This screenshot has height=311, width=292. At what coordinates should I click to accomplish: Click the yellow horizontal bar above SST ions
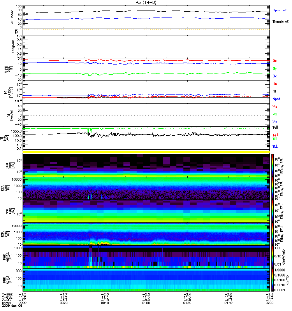point(146,152)
